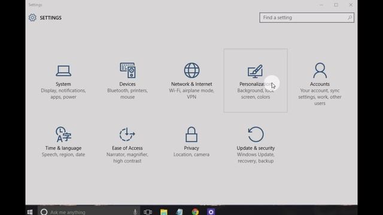Screen dimensions: 383x215
Task: Focus the Find a setting field
Action: click(x=307, y=17)
